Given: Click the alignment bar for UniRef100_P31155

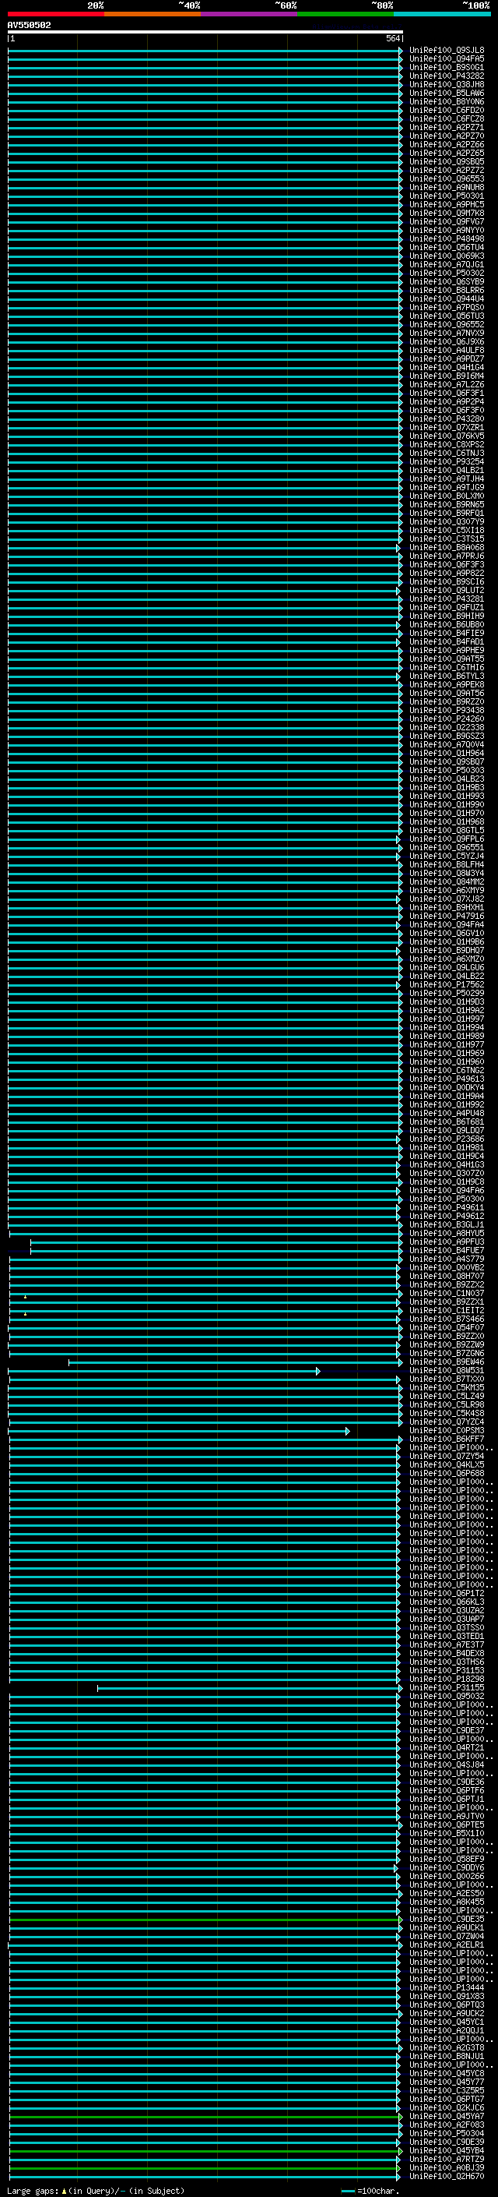Looking at the screenshot, I should click(250, 1688).
